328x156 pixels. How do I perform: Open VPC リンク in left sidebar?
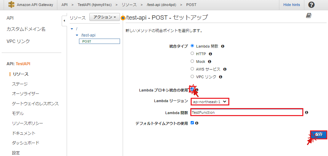tap(18, 41)
